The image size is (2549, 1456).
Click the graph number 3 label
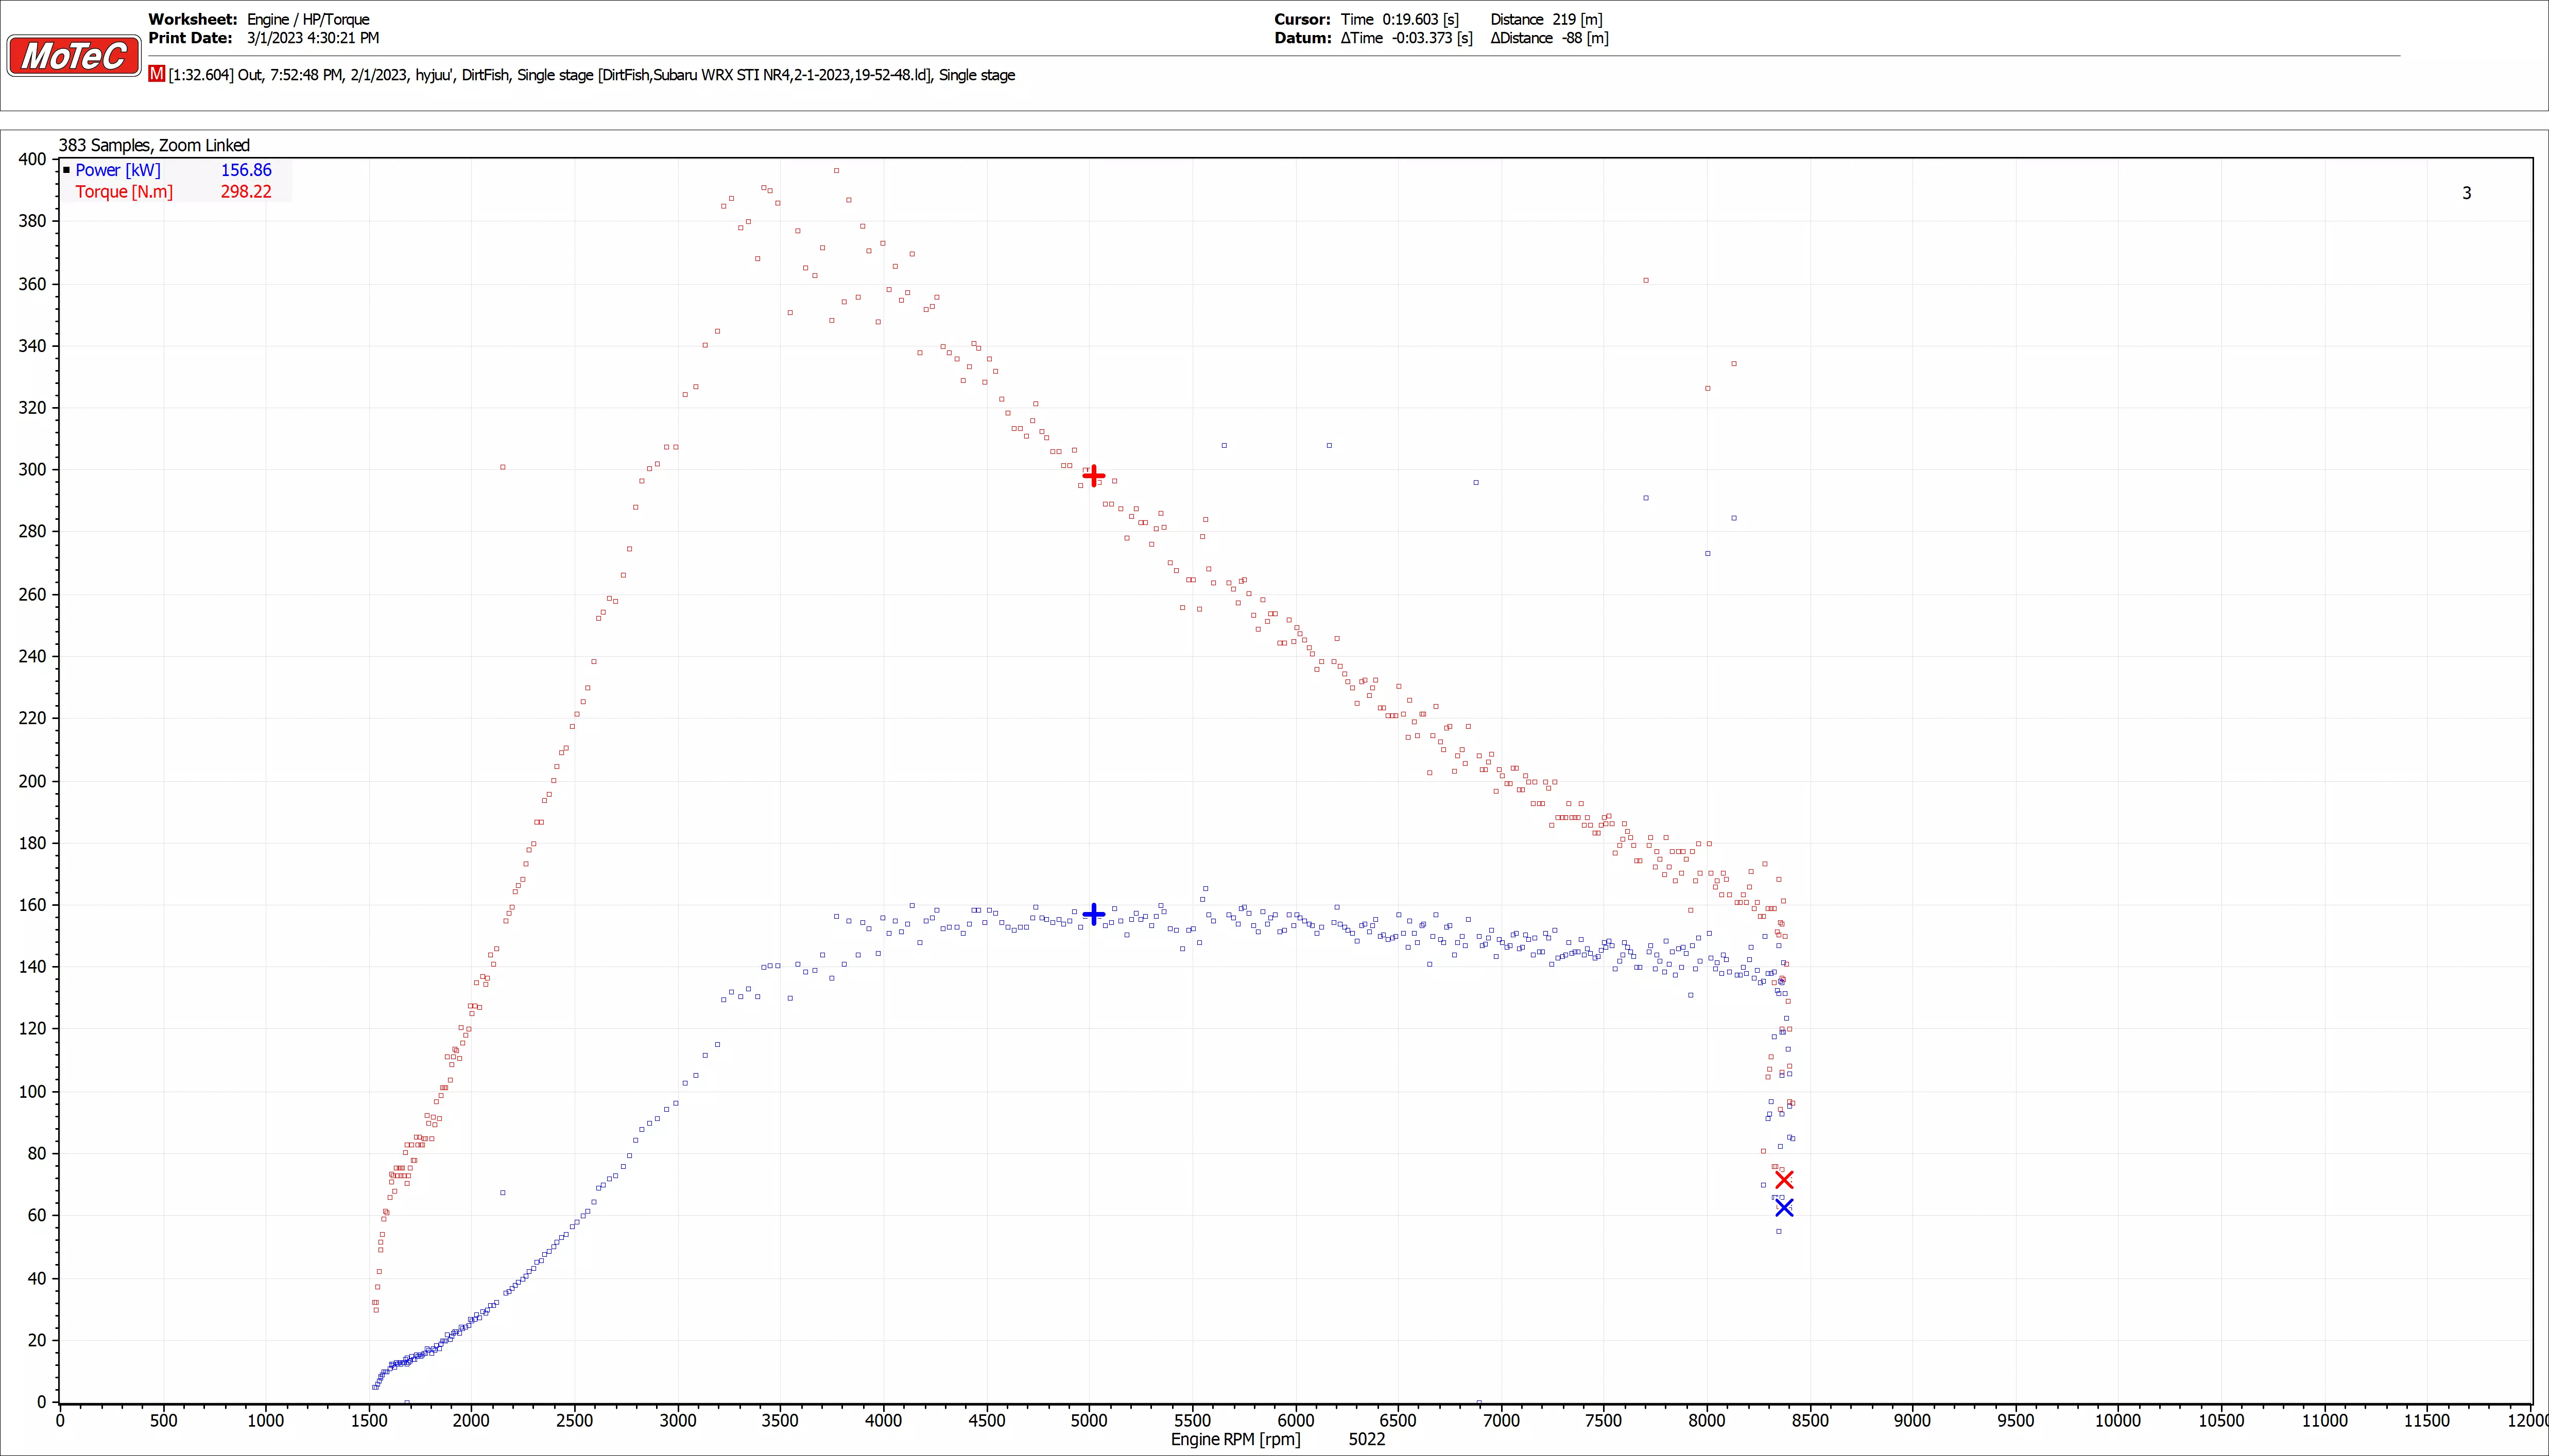click(2466, 193)
